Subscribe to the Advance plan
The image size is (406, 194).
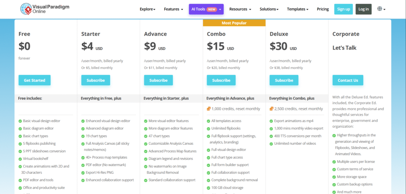(x=159, y=80)
